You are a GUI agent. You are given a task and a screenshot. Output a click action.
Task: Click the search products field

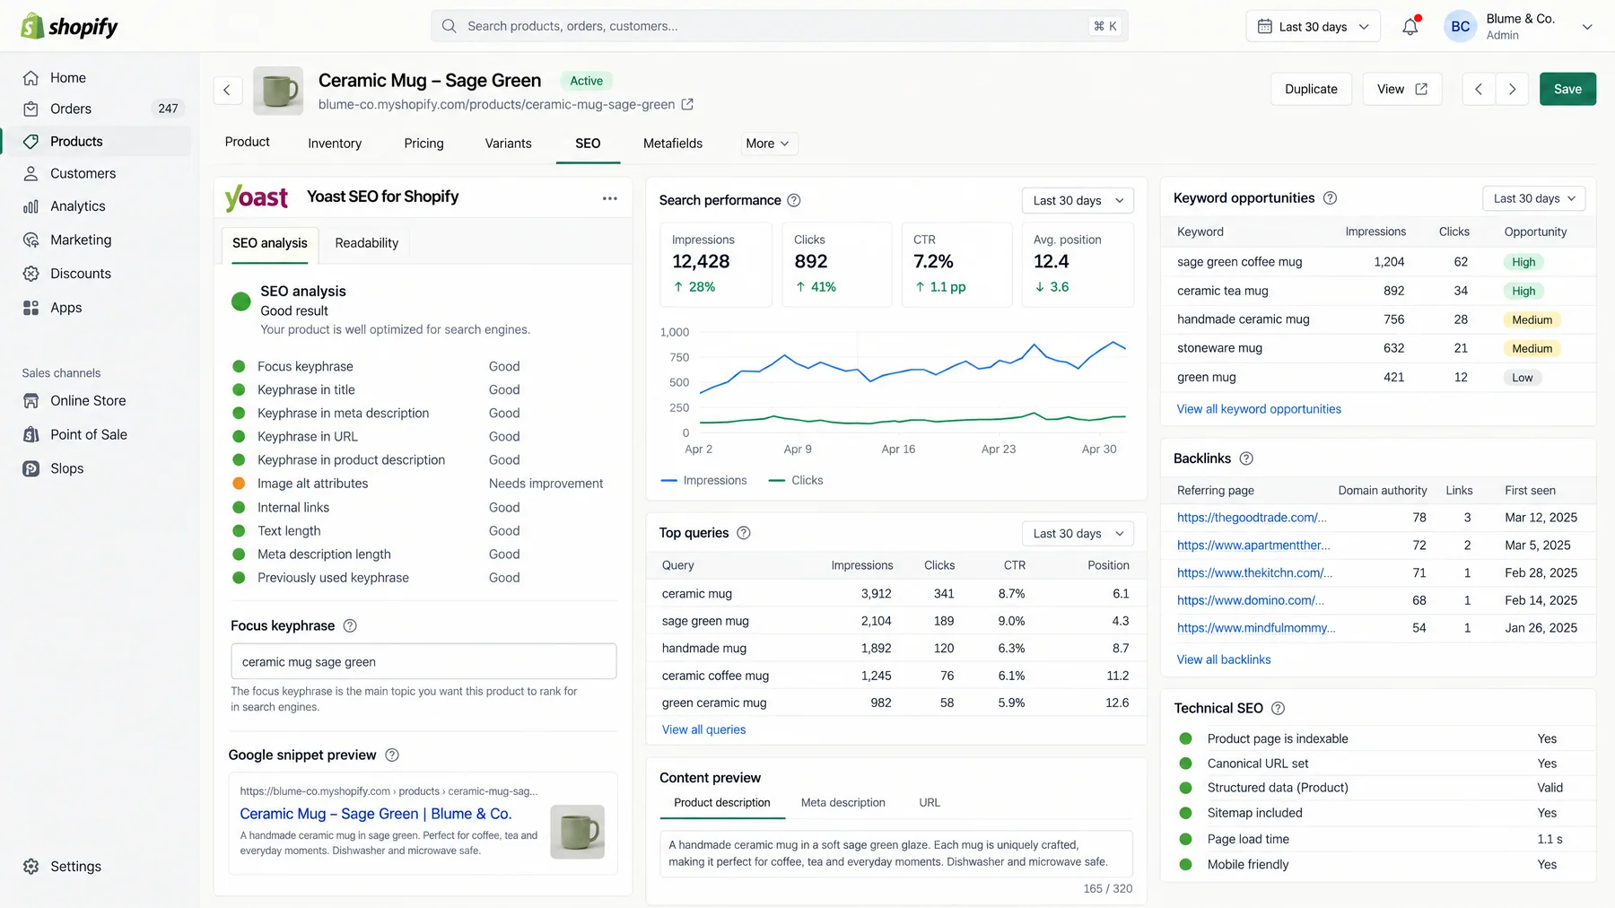point(779,26)
